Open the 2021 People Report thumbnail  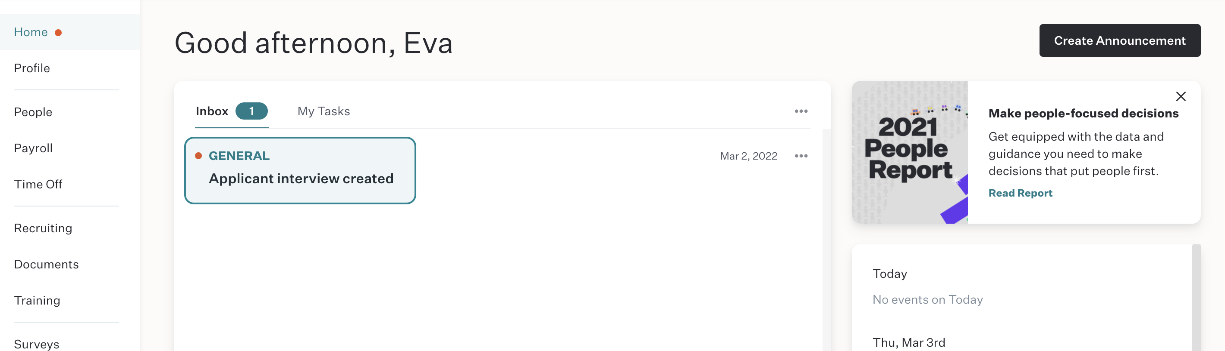[909, 152]
